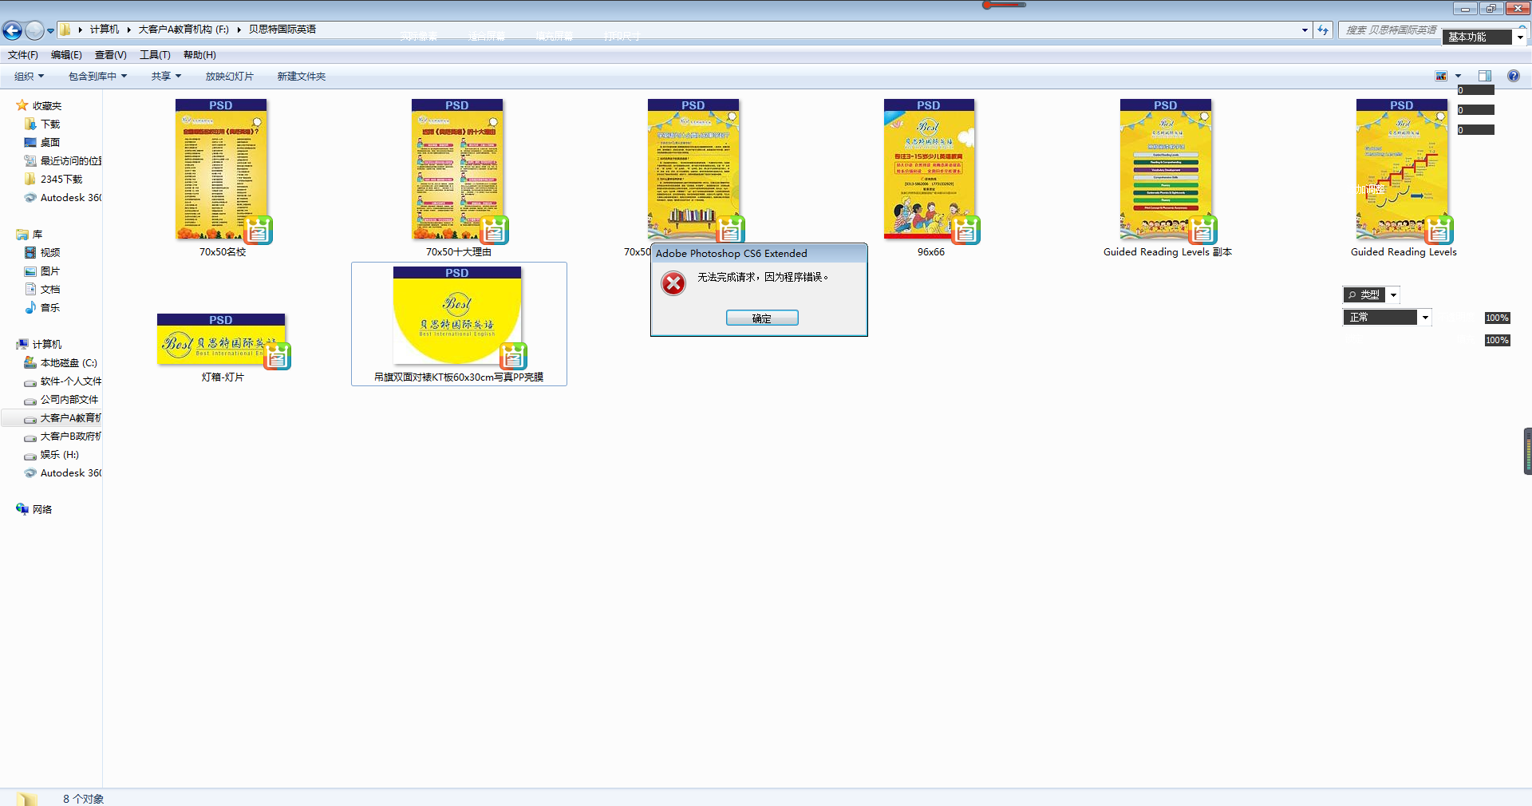Image resolution: width=1532 pixels, height=806 pixels.
Task: Click the 新建文件夹 button
Action: tap(301, 76)
